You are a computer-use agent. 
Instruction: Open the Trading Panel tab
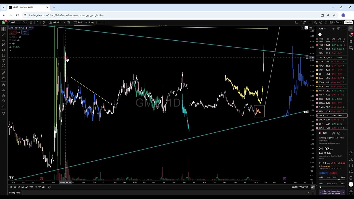click(x=14, y=193)
